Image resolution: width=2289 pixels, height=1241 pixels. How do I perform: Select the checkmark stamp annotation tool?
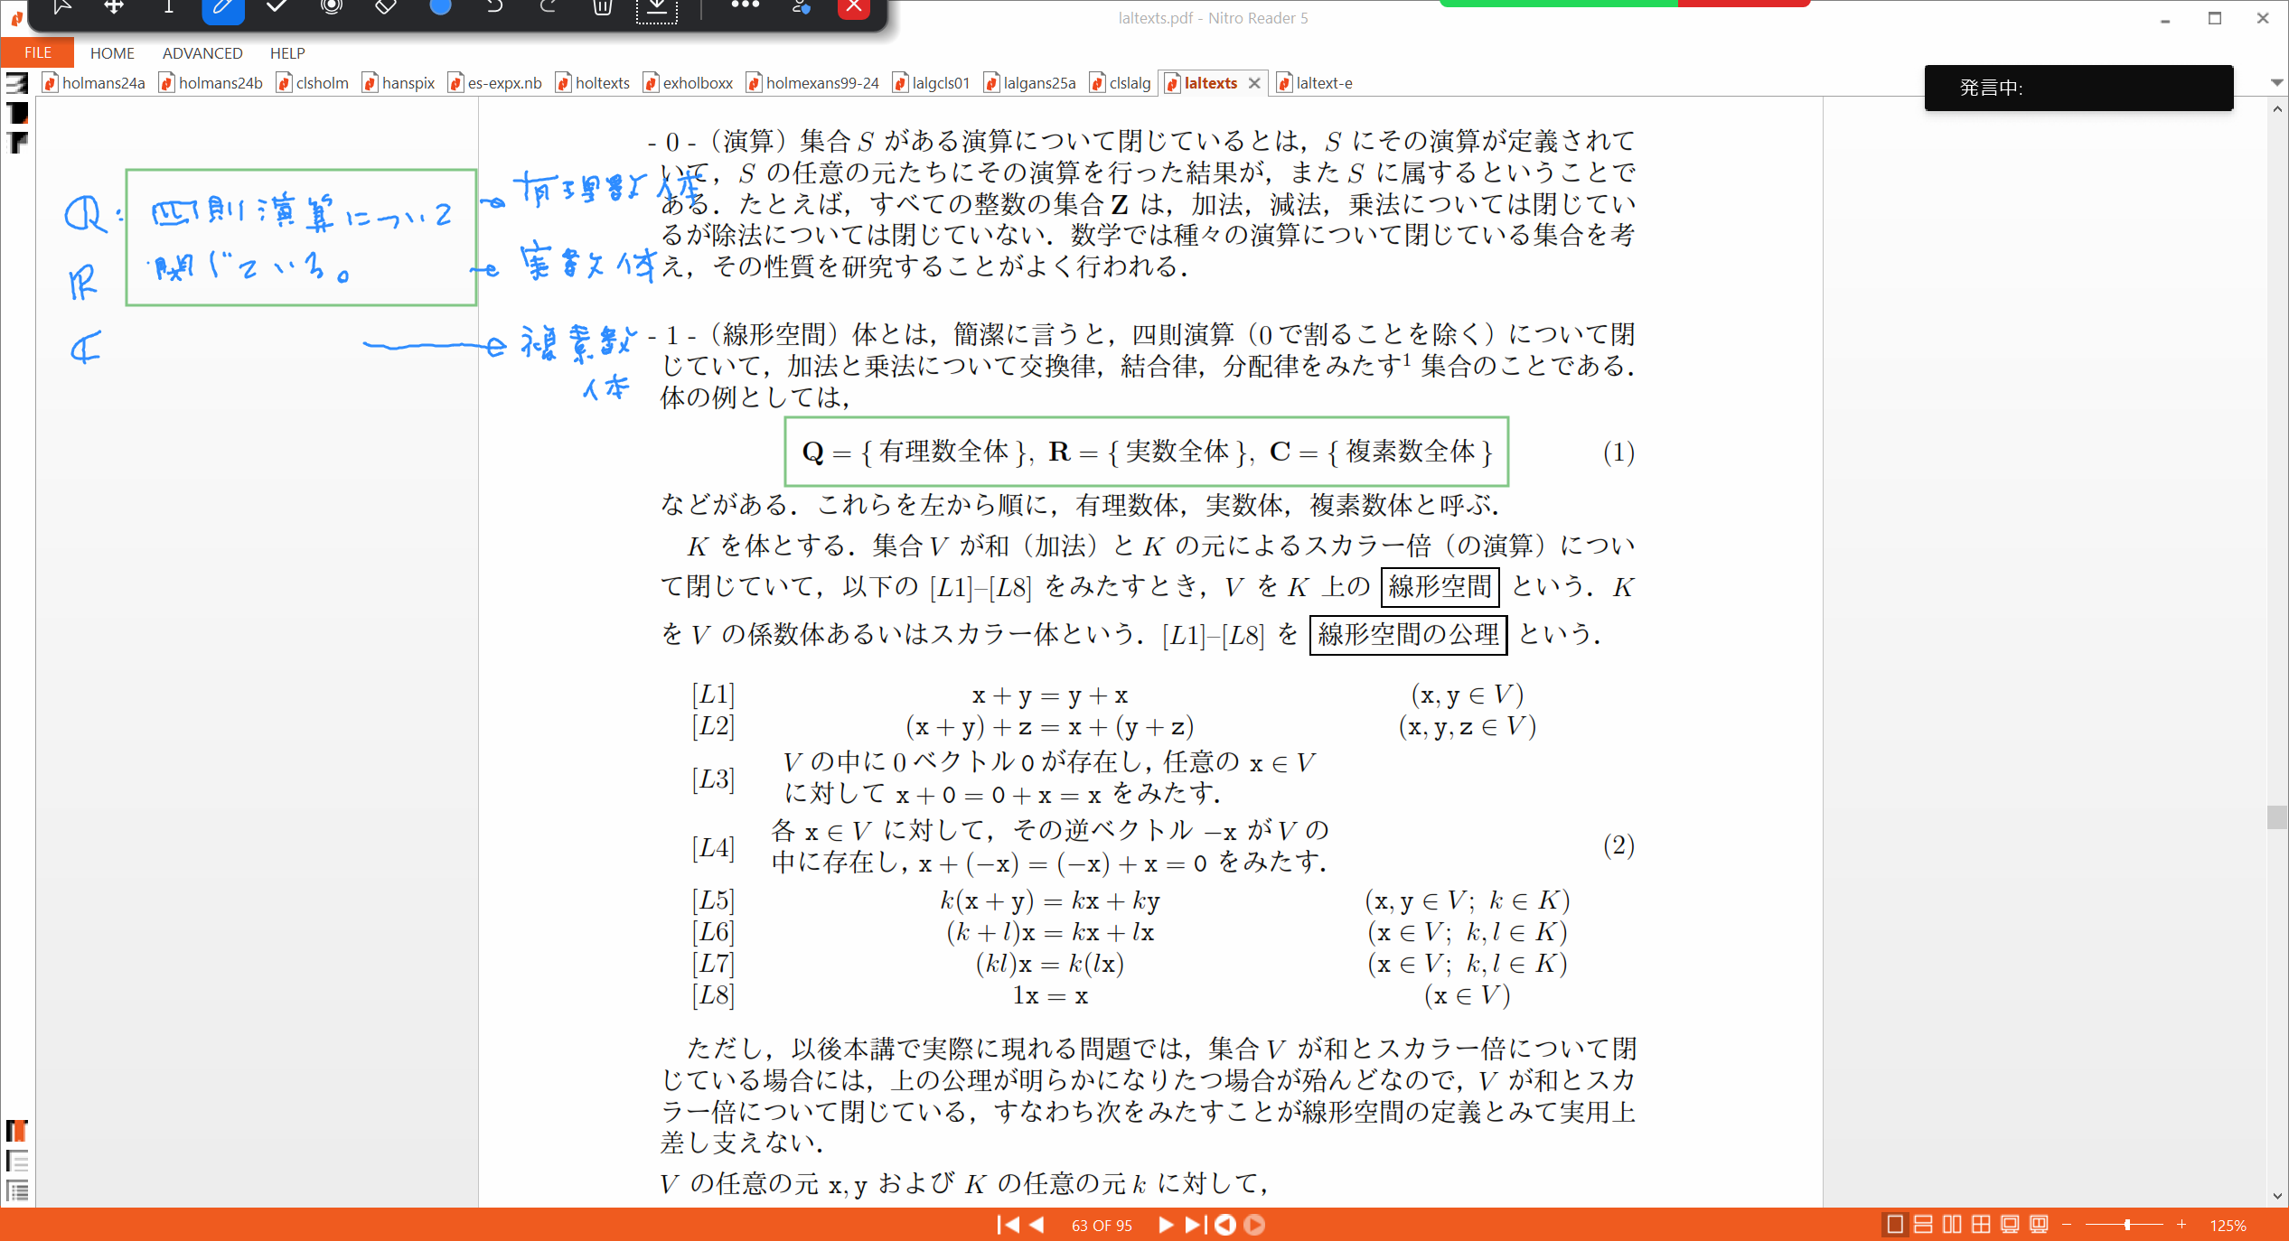click(x=277, y=7)
